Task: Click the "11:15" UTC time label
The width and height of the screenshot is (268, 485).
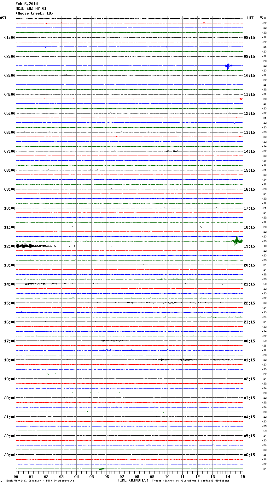Action: pos(249,95)
